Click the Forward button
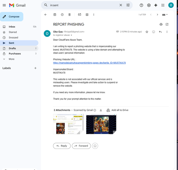 [81, 146]
